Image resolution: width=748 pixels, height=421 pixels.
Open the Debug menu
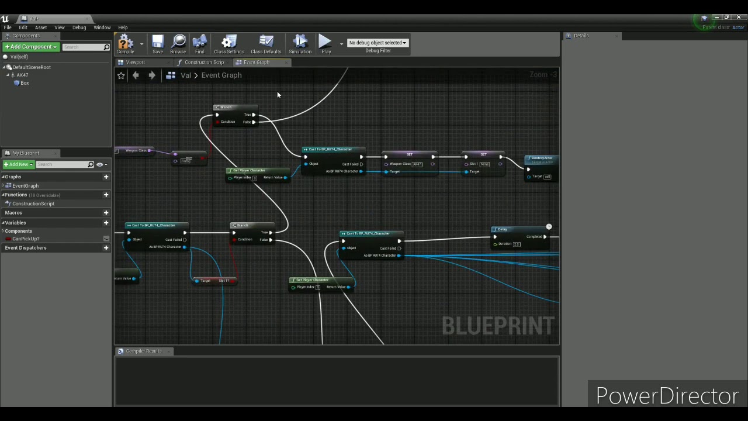79,27
